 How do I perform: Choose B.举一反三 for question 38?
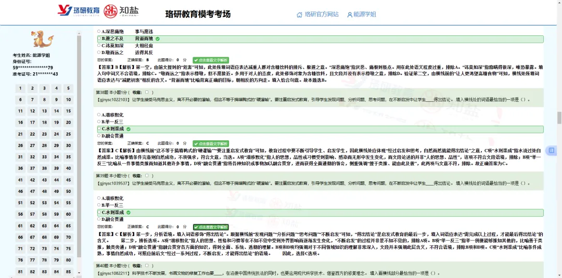click(99, 122)
